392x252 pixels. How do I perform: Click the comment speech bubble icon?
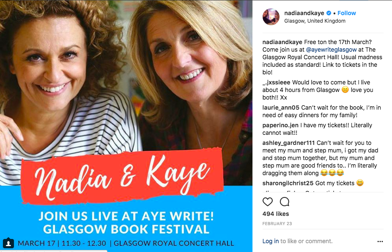[285, 202]
